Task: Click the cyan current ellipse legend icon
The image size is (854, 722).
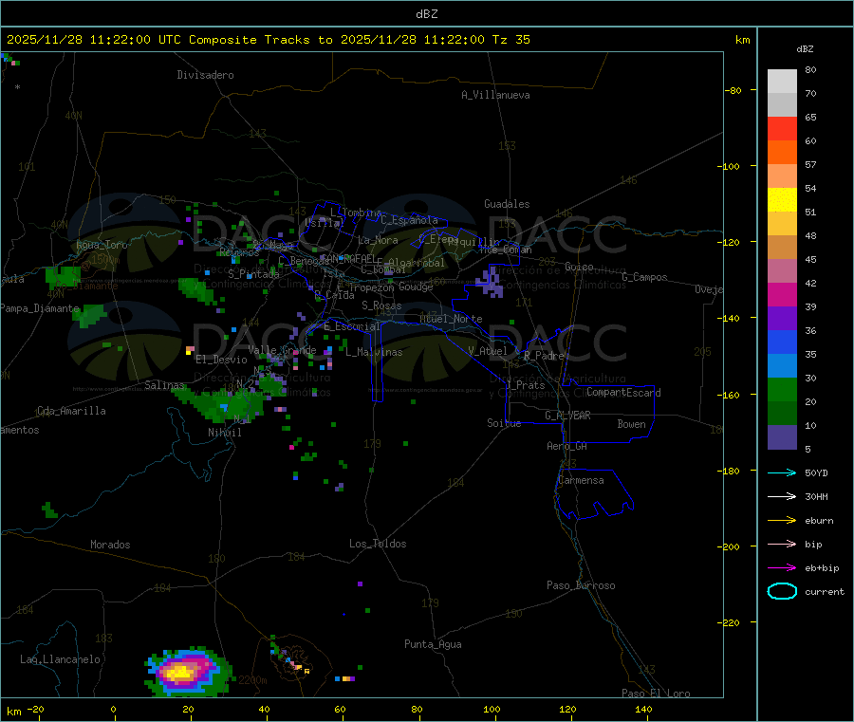Action: 782,591
